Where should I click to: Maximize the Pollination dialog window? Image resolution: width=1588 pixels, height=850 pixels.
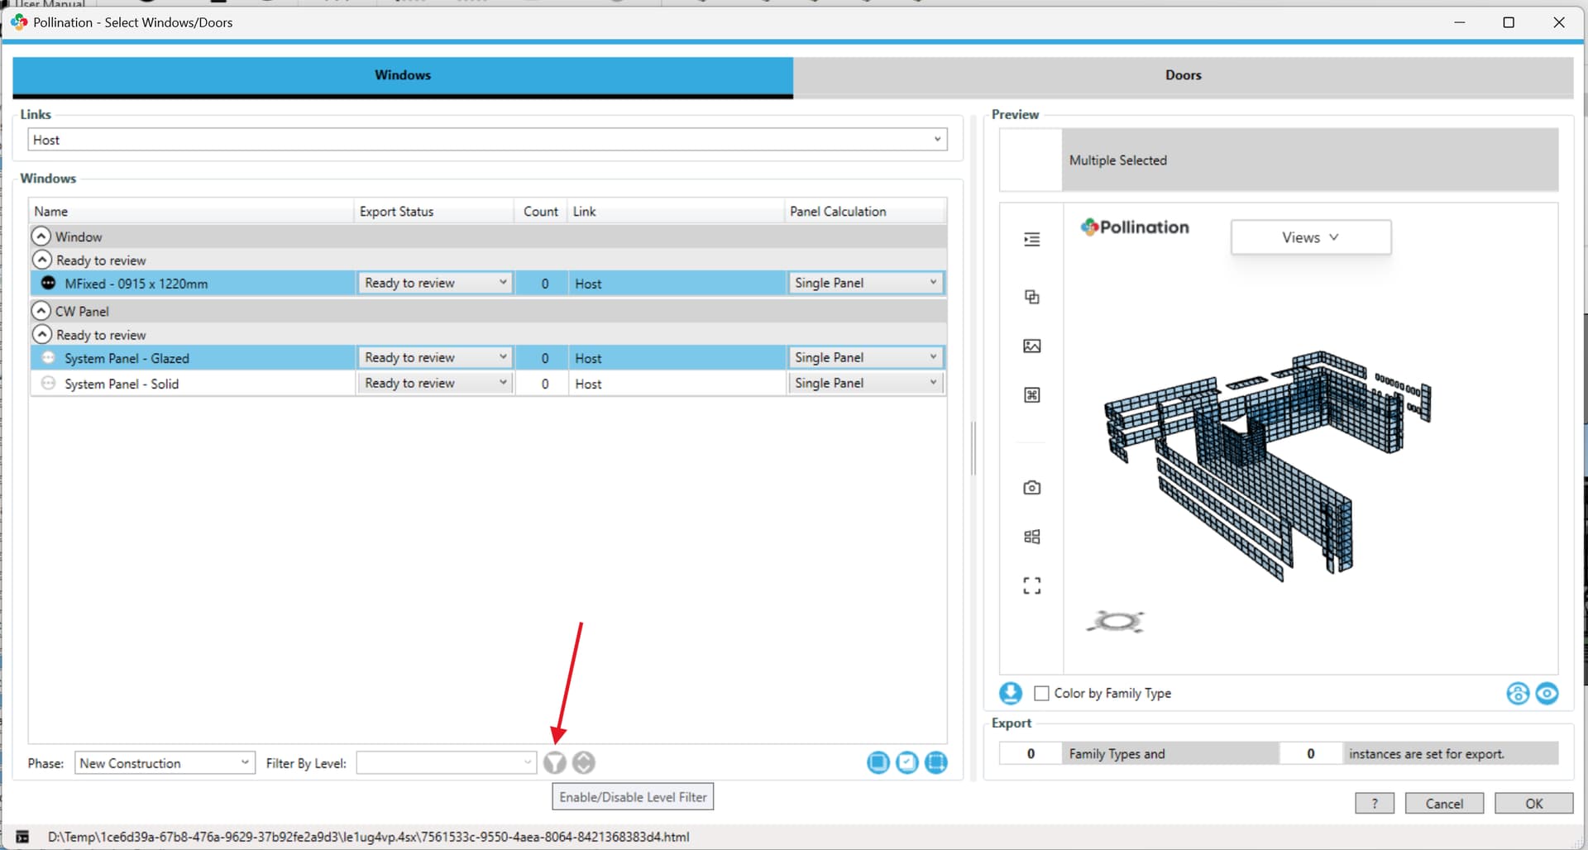pos(1509,22)
